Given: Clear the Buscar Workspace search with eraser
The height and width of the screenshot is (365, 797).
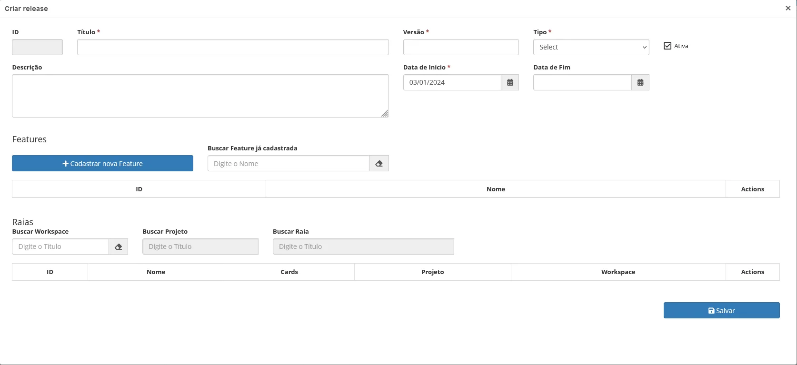Looking at the screenshot, I should pyautogui.click(x=119, y=247).
